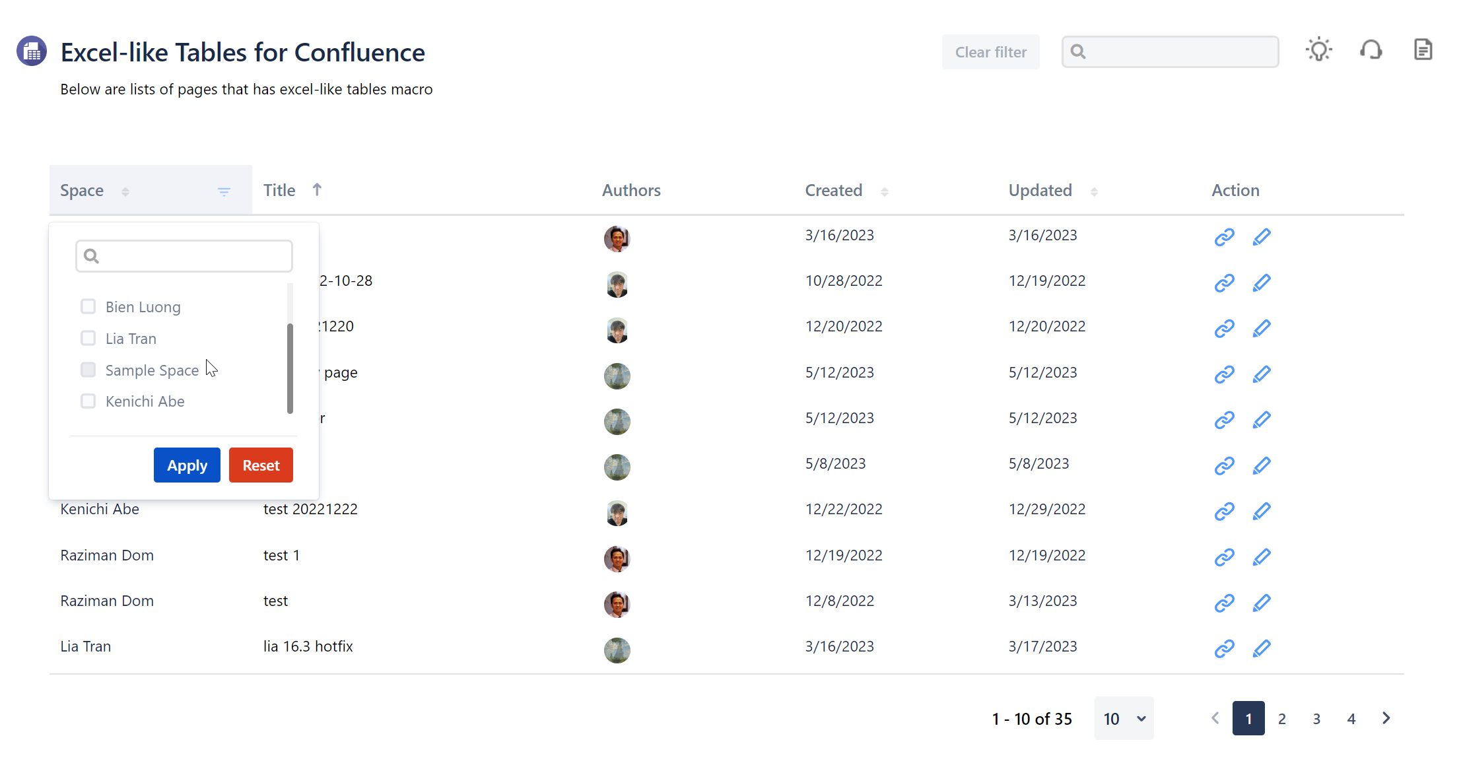Click the documentation page icon
This screenshot has width=1461, height=769.
point(1423,48)
